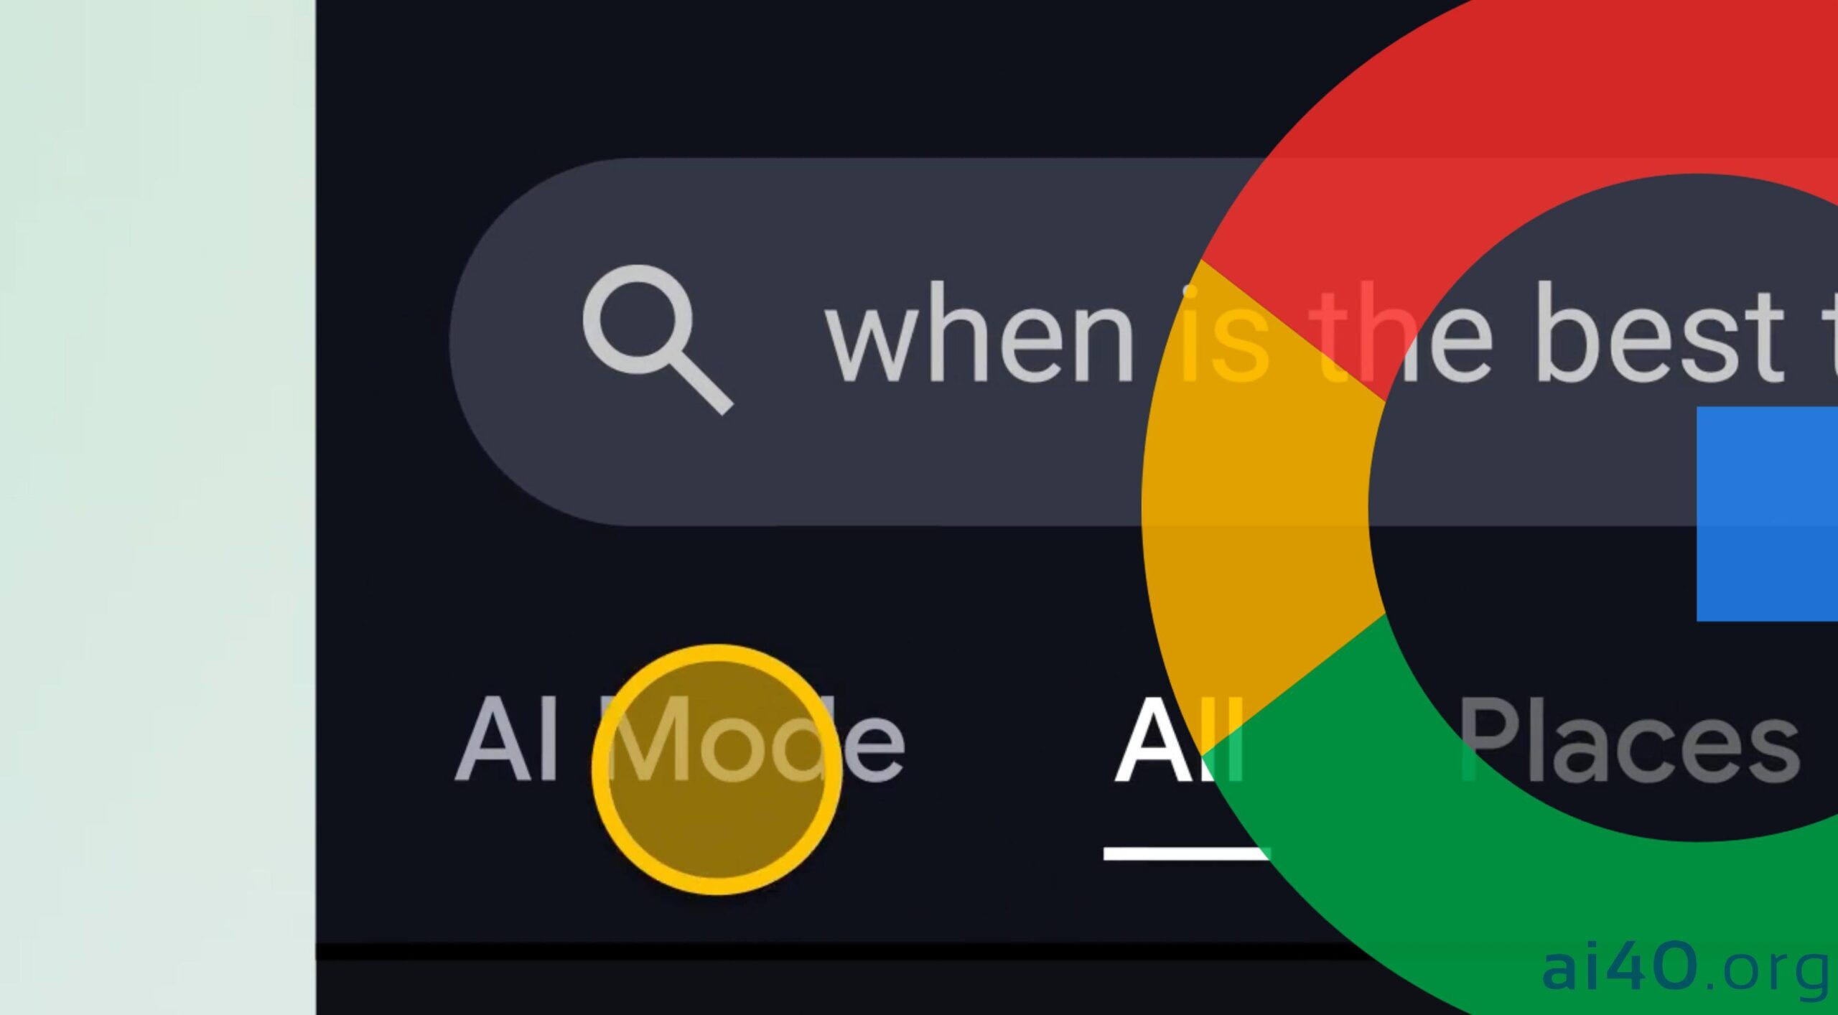Switch to the AI Mode tab
Viewport: 1838px width, 1015px height.
680,739
